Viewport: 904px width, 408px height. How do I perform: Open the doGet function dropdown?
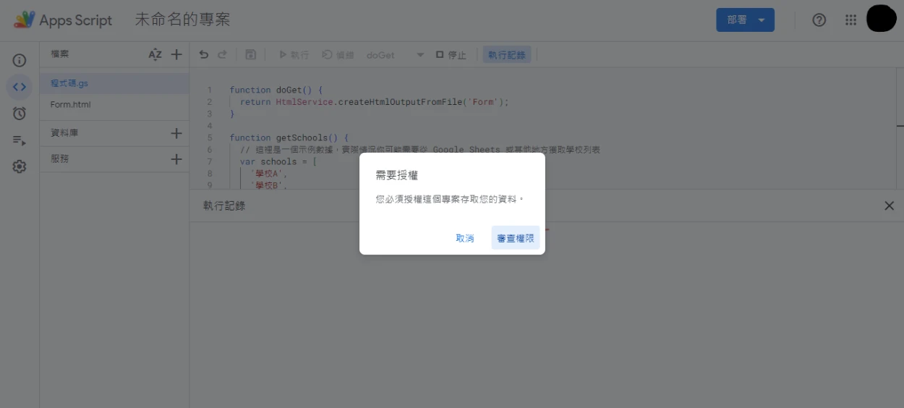pyautogui.click(x=395, y=54)
